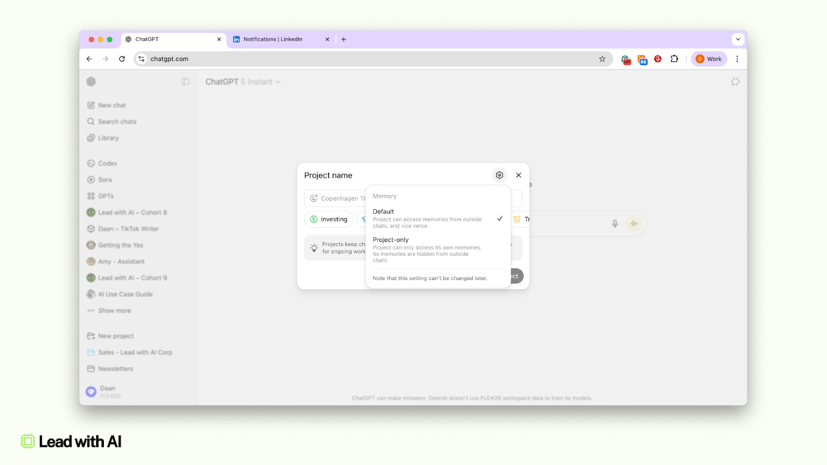827x465 pixels.
Task: Open the tab search dropdown arrow
Action: pyautogui.click(x=738, y=39)
